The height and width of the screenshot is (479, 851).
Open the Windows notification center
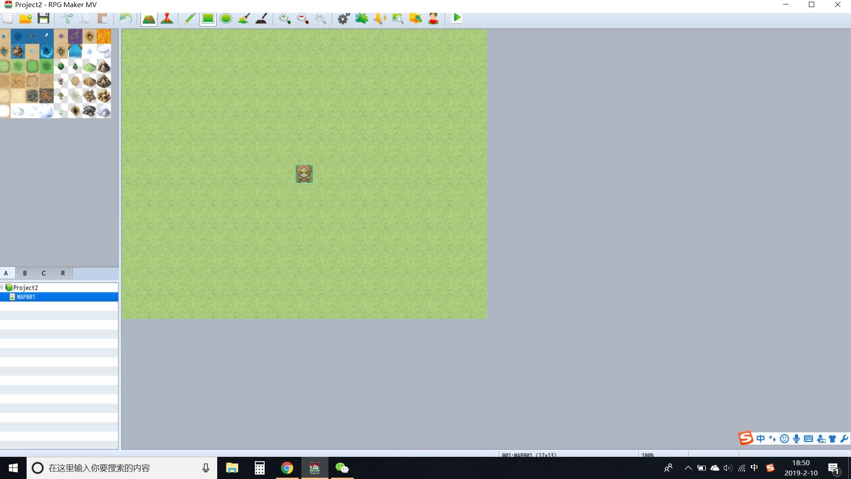[x=834, y=468]
